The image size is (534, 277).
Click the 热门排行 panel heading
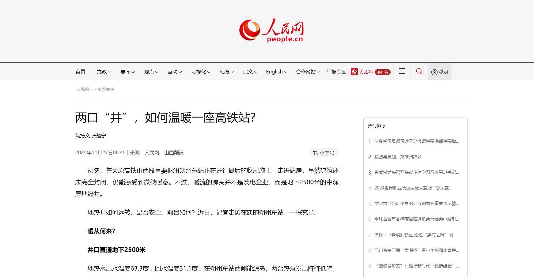pyautogui.click(x=377, y=126)
